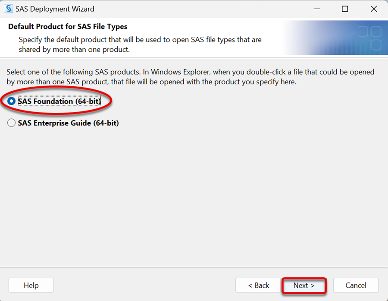388x301 pixels.
Task: Click the separator line above the bottom buttons
Action: pyautogui.click(x=194, y=267)
